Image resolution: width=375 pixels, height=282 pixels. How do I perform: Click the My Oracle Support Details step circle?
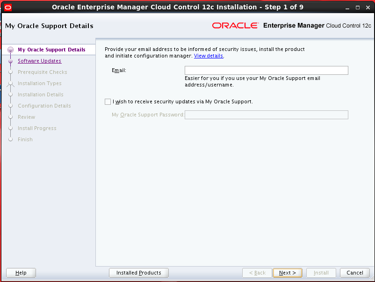coord(10,50)
